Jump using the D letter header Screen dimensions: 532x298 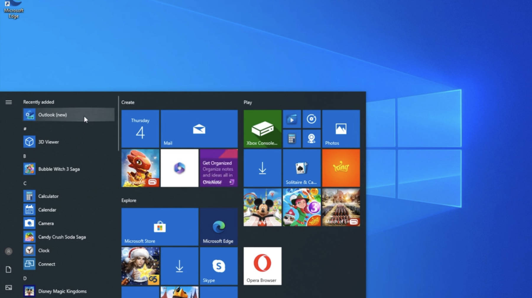[x=25, y=278]
